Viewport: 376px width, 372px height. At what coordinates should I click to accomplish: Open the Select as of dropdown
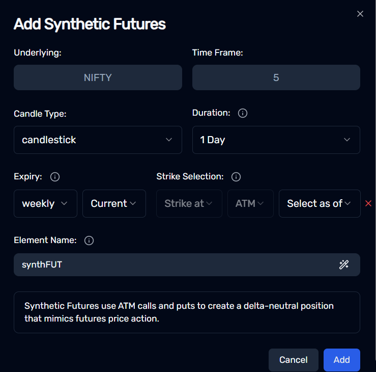320,204
